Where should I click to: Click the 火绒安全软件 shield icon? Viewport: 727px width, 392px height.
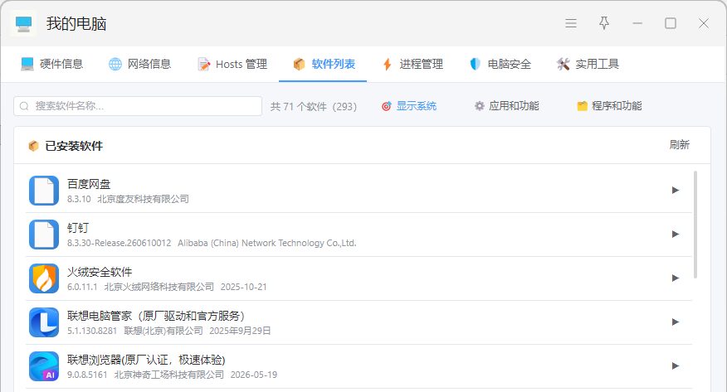pos(44,278)
